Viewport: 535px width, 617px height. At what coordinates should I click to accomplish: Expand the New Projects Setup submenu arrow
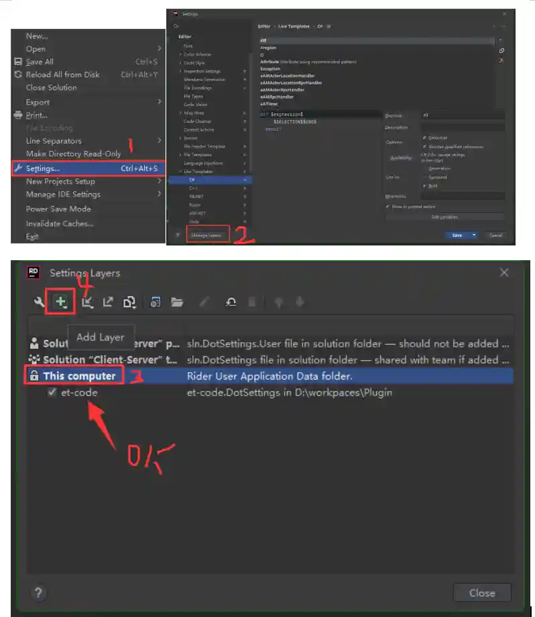click(160, 180)
